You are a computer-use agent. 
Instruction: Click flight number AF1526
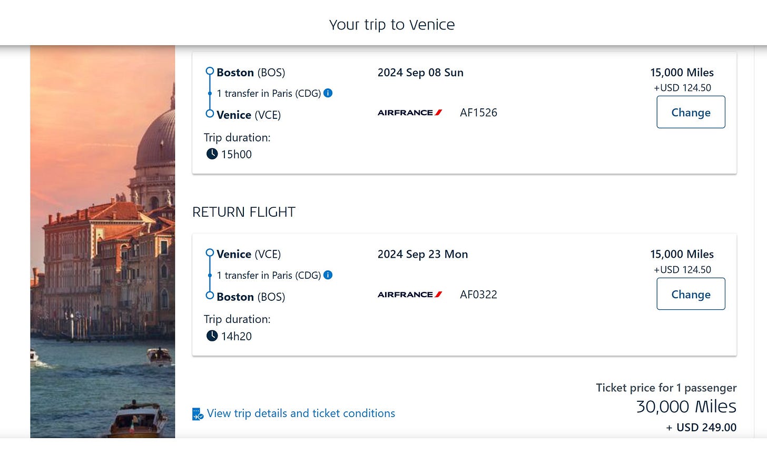[478, 113]
